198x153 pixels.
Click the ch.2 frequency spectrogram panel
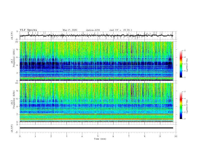[96, 102]
